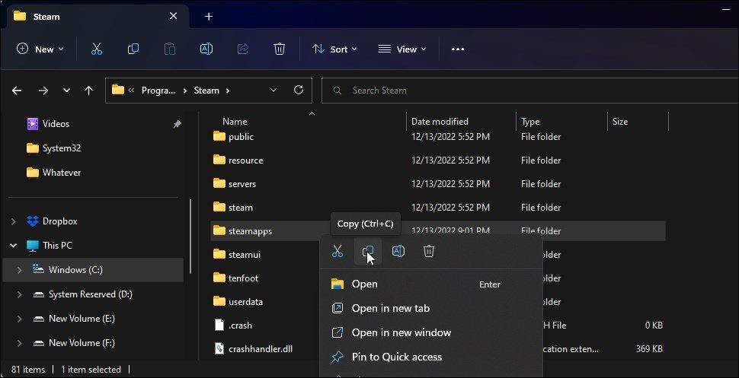Click the toolbar Share icon

[x=243, y=49]
